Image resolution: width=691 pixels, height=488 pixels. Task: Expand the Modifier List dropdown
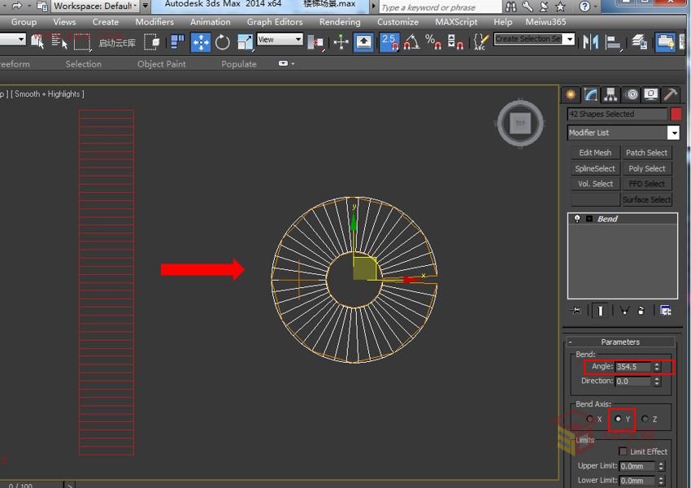[x=673, y=133]
